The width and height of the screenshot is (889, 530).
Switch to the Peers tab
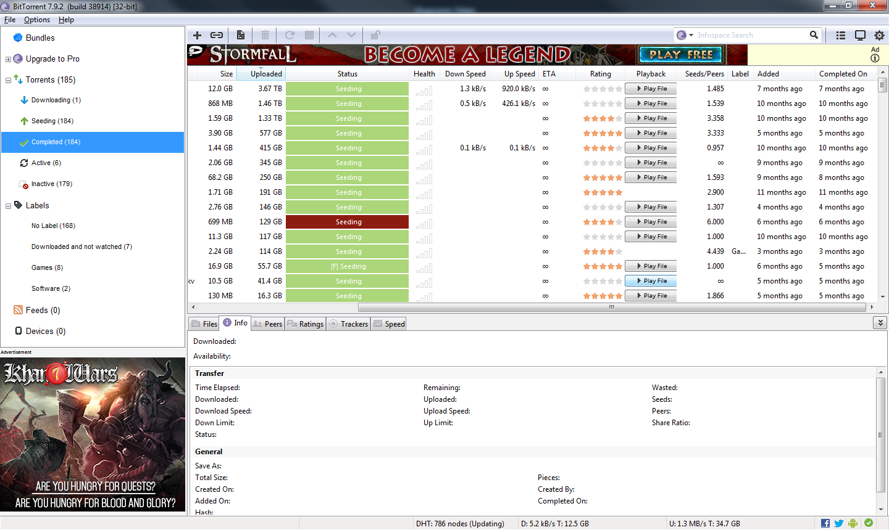267,324
